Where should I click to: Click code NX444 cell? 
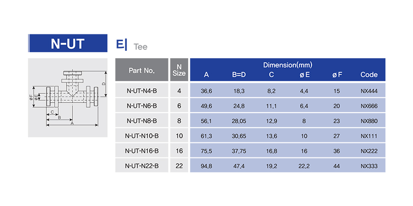click(369, 91)
